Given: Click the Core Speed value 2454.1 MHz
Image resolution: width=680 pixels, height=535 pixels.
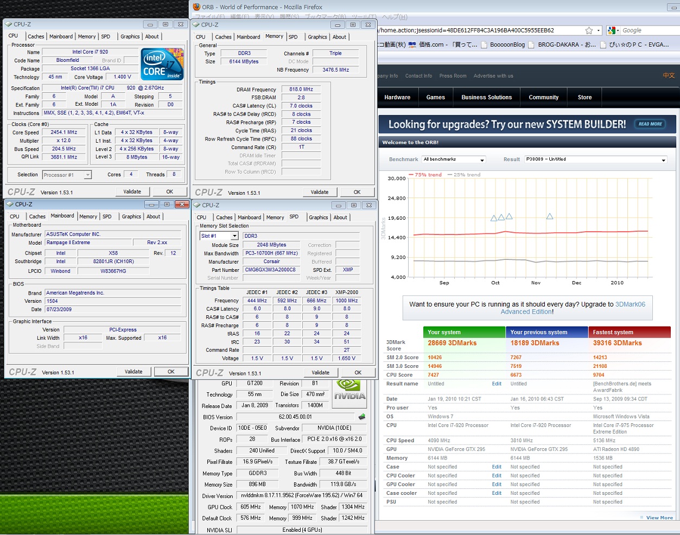Looking at the screenshot, I should 64,132.
